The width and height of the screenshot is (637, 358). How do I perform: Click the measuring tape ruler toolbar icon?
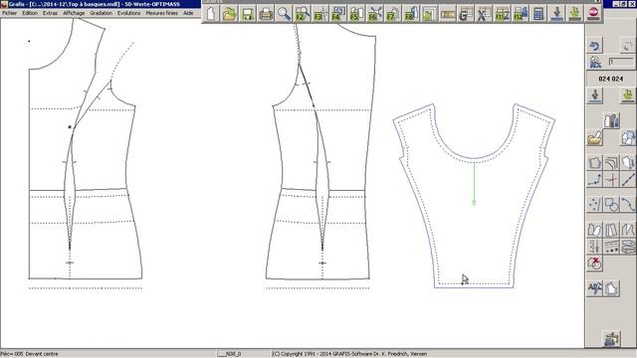pos(447,14)
